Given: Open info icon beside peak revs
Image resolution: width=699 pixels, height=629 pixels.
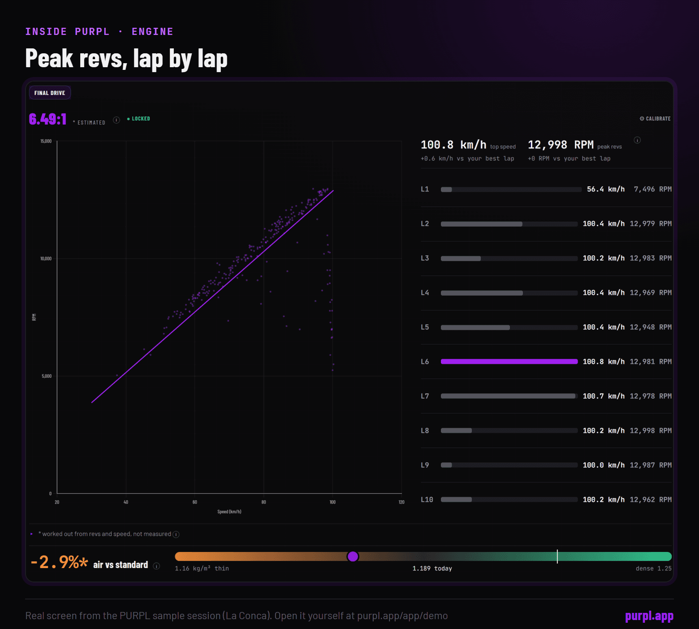Looking at the screenshot, I should pyautogui.click(x=637, y=140).
